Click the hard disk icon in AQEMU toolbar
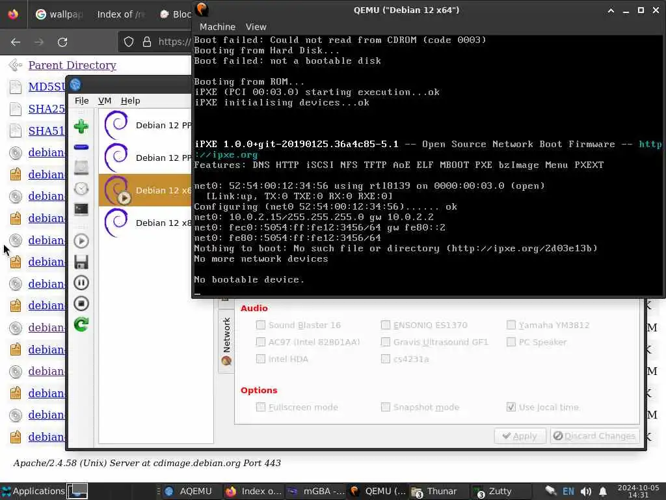The width and height of the screenshot is (666, 500). tap(81, 167)
